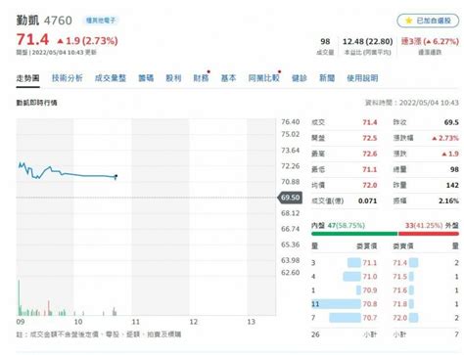Screen dimensions: 464x355
Task: Click the 連3漲 streak text
Action: pos(430,41)
